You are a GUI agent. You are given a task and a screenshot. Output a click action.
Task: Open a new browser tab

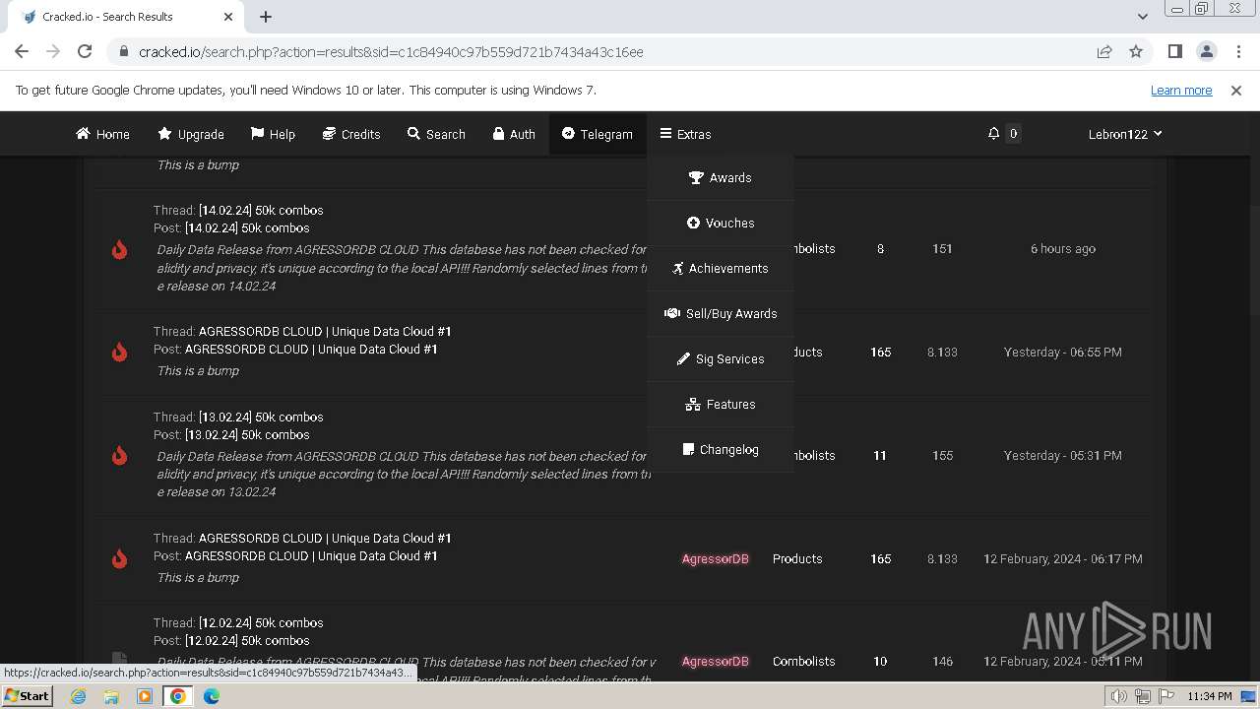[266, 16]
